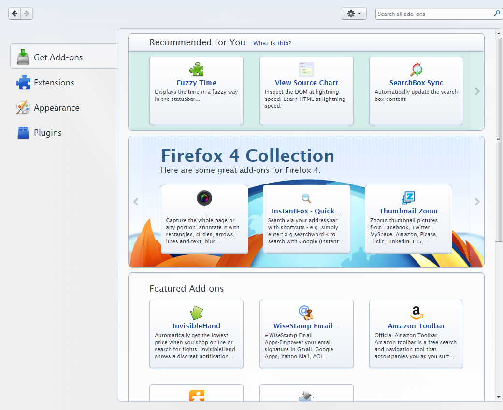Click 'Here are some great add-ons' subtitle
The height and width of the screenshot is (410, 503).
(x=241, y=170)
